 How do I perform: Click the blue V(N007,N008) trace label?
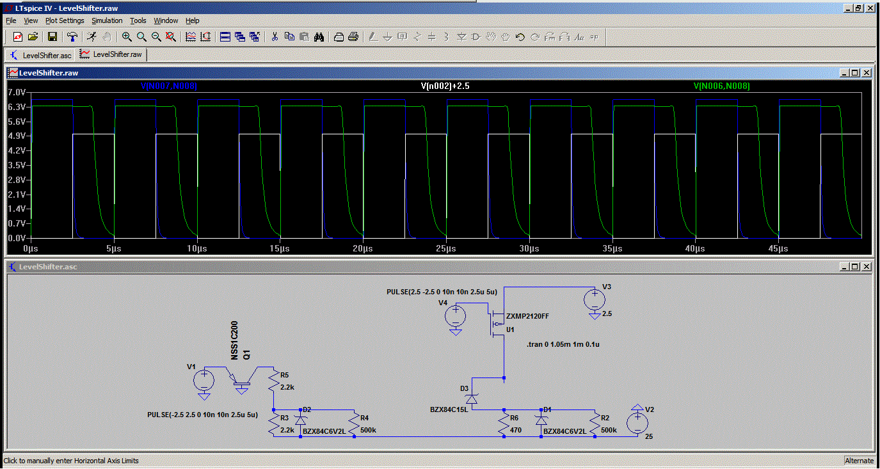point(169,86)
